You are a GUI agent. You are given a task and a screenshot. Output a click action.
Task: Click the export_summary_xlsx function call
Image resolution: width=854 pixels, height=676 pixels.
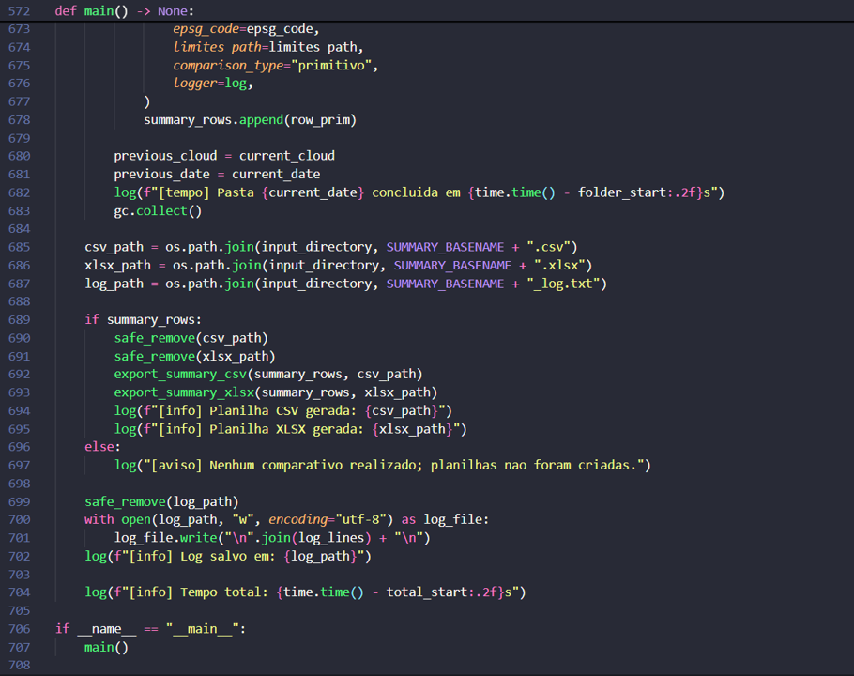184,392
